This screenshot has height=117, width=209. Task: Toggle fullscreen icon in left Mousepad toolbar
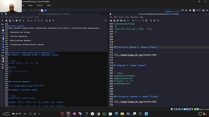tap(106, 20)
